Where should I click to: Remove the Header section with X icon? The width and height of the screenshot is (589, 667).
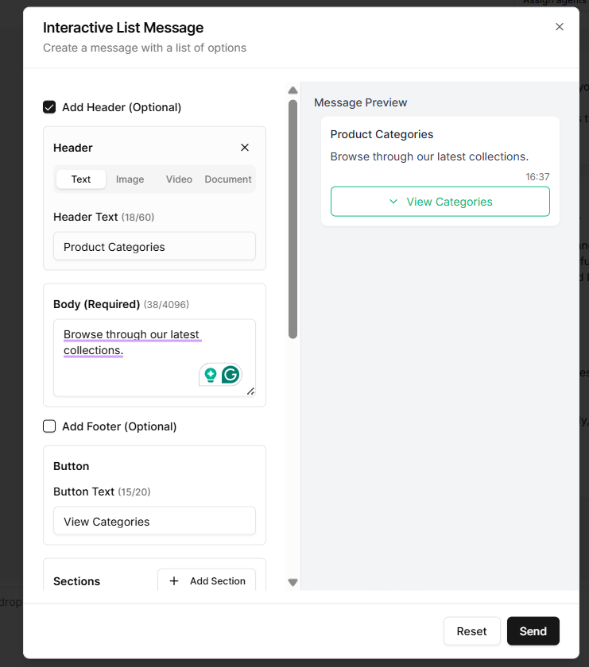click(245, 148)
